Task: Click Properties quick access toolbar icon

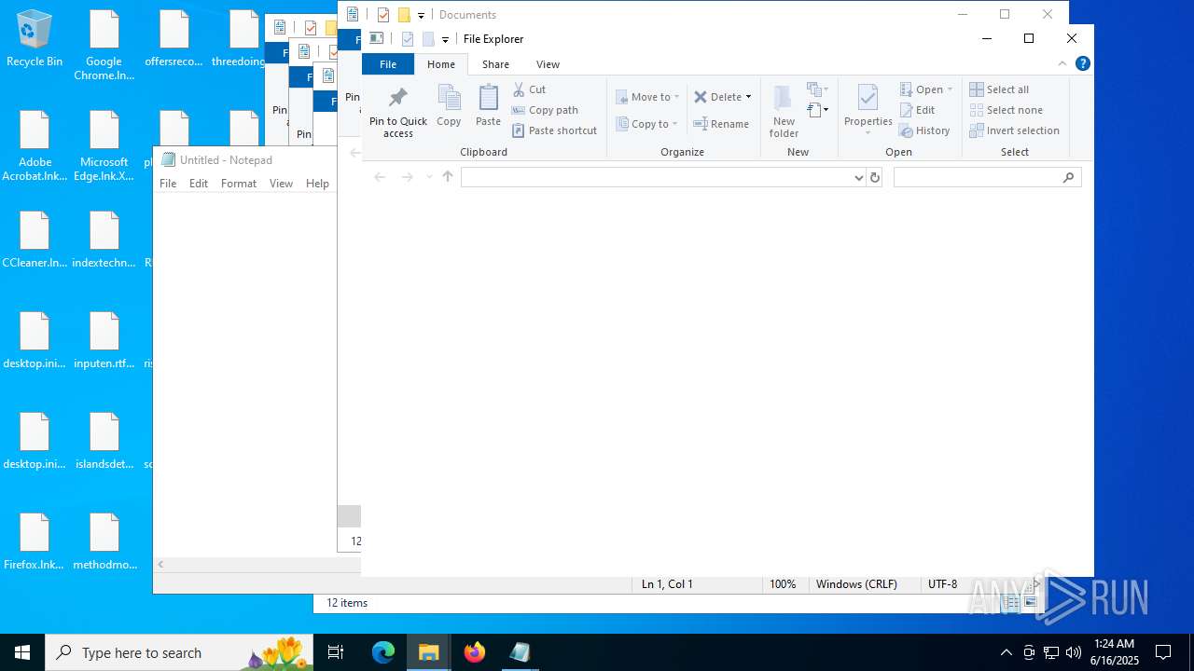Action: [x=408, y=39]
